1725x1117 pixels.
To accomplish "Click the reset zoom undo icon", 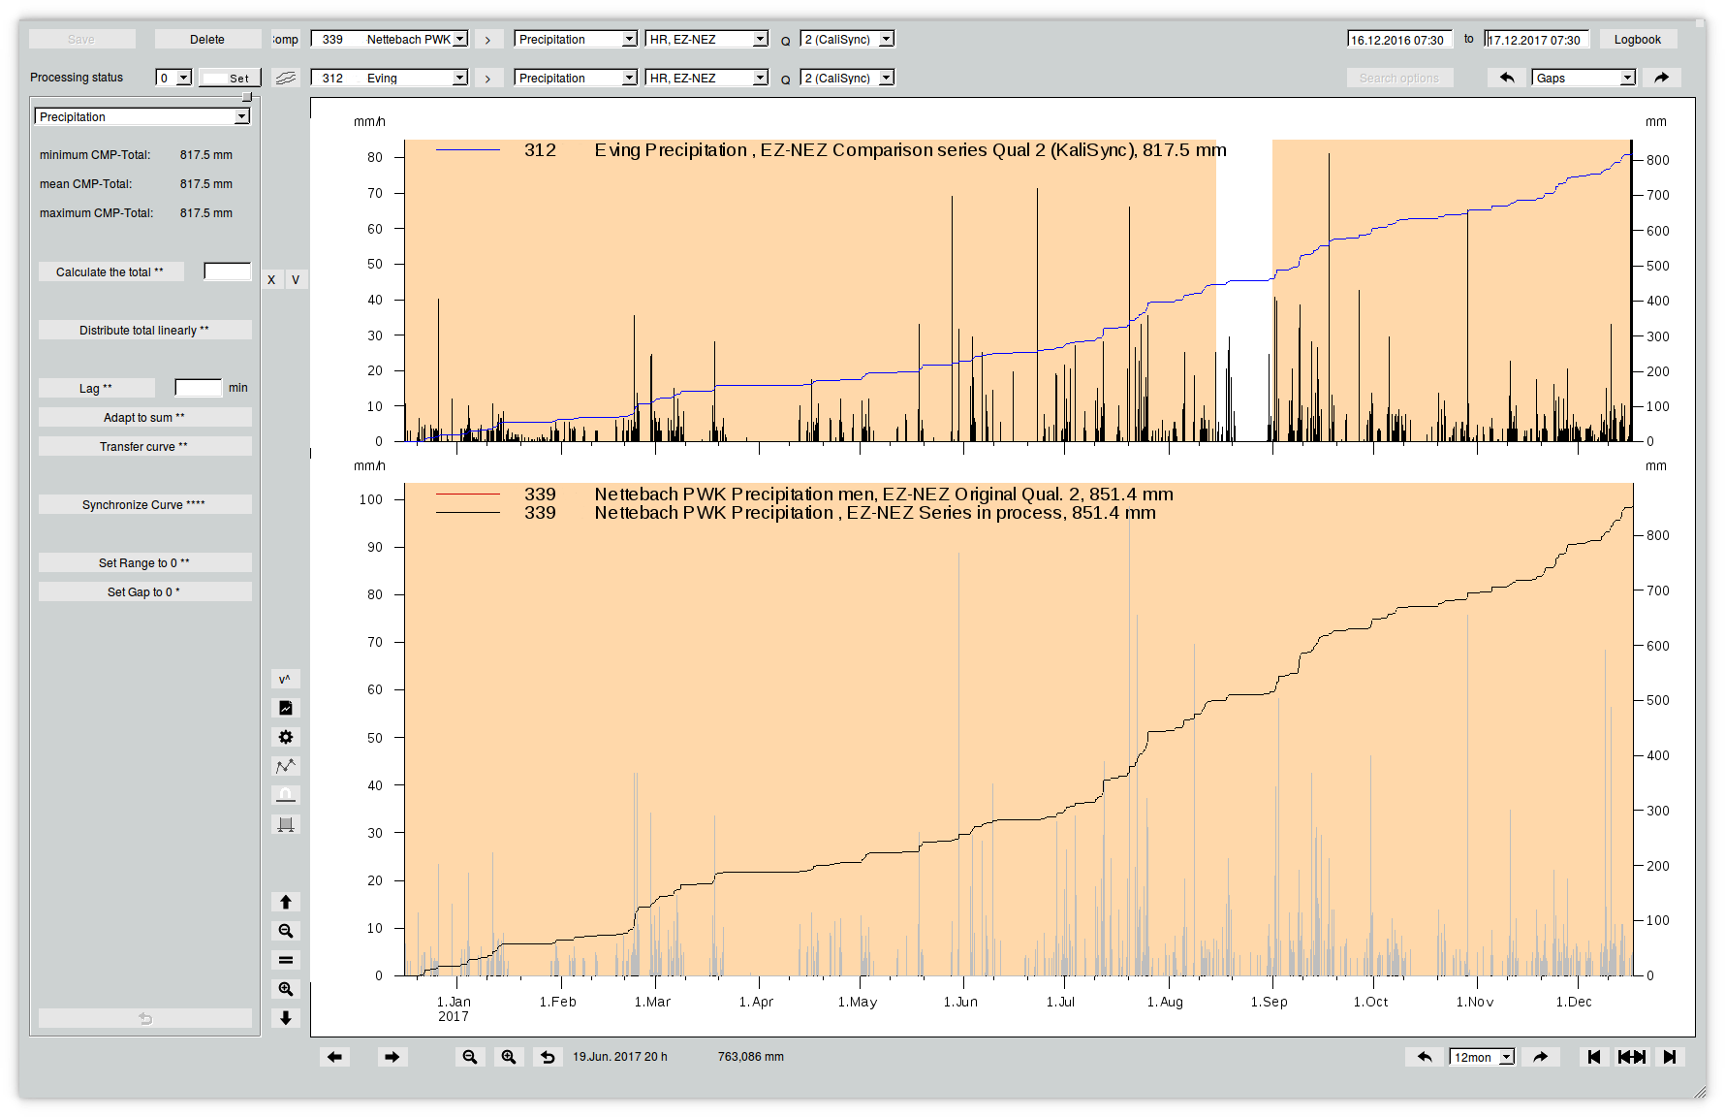I will 548,1057.
